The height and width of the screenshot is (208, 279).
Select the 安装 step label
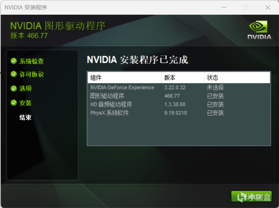tap(26, 103)
